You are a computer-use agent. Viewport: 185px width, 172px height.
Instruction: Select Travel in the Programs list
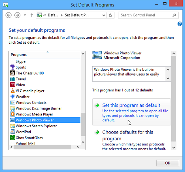tap(21, 79)
